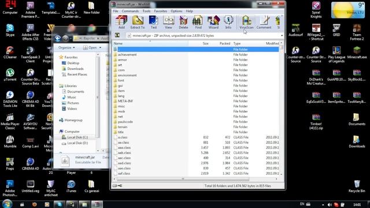Open the Commands menu
The height and width of the screenshot is (208, 370).
[130, 11]
